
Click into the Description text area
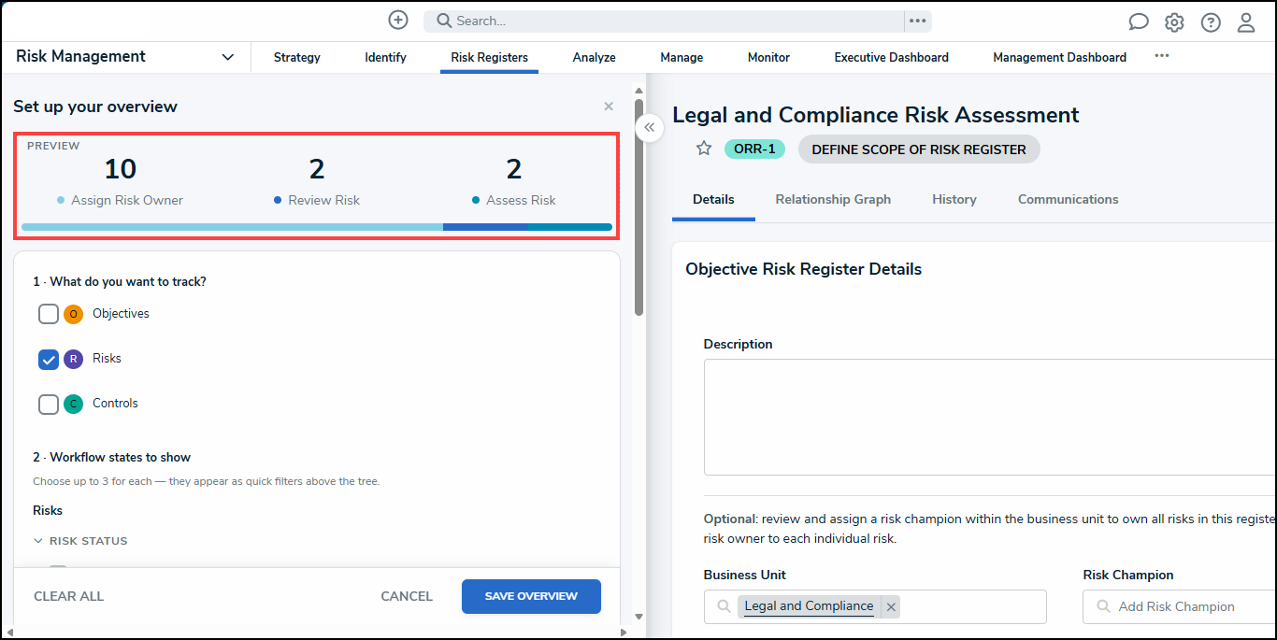pos(989,418)
